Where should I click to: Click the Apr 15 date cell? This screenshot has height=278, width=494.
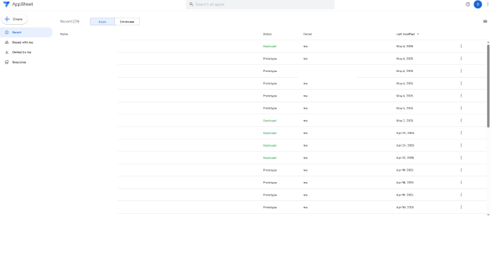point(405,195)
